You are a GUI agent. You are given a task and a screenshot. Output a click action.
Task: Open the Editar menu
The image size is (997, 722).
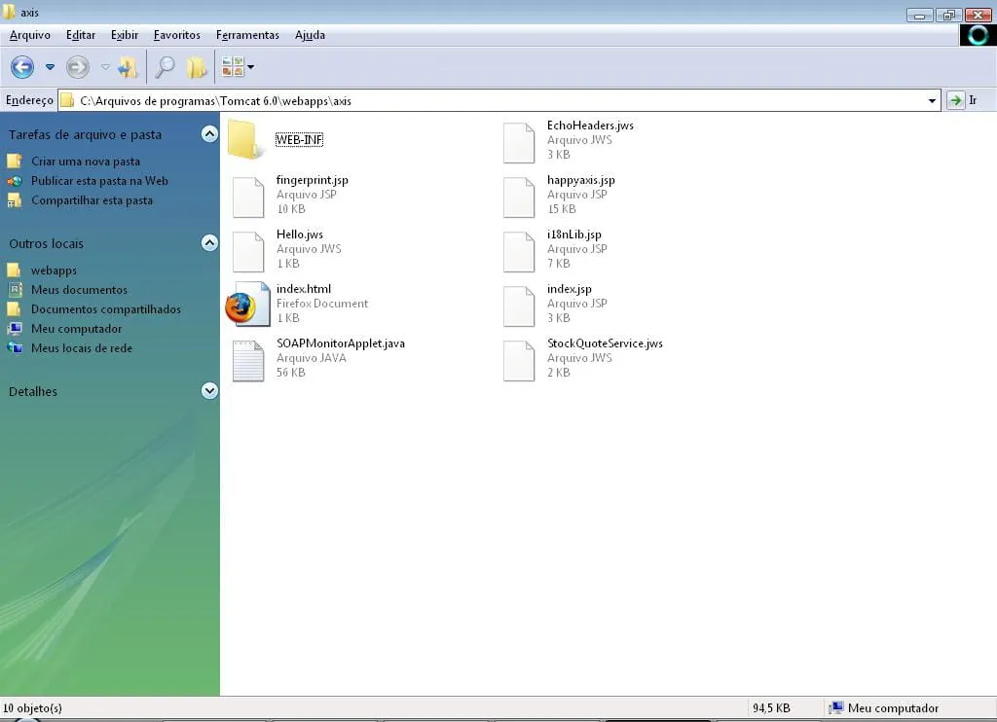pyautogui.click(x=81, y=35)
